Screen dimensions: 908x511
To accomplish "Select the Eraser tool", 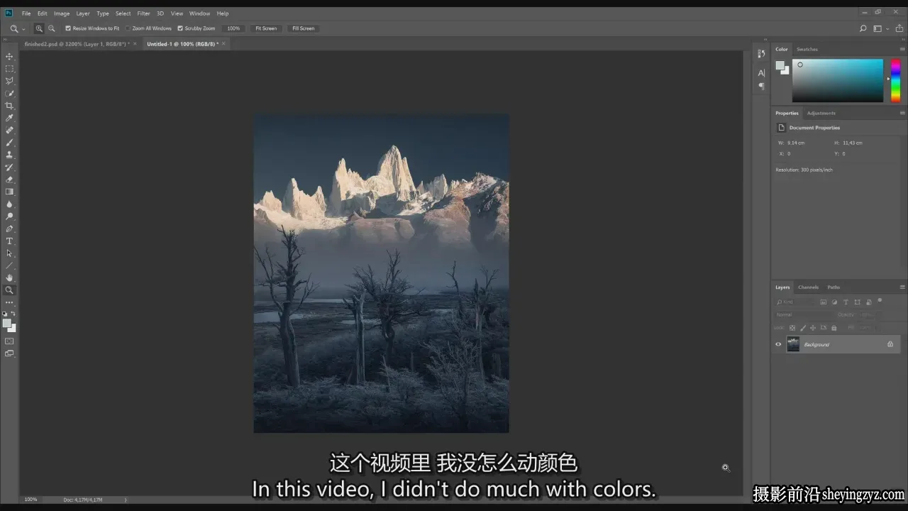I will (9, 180).
